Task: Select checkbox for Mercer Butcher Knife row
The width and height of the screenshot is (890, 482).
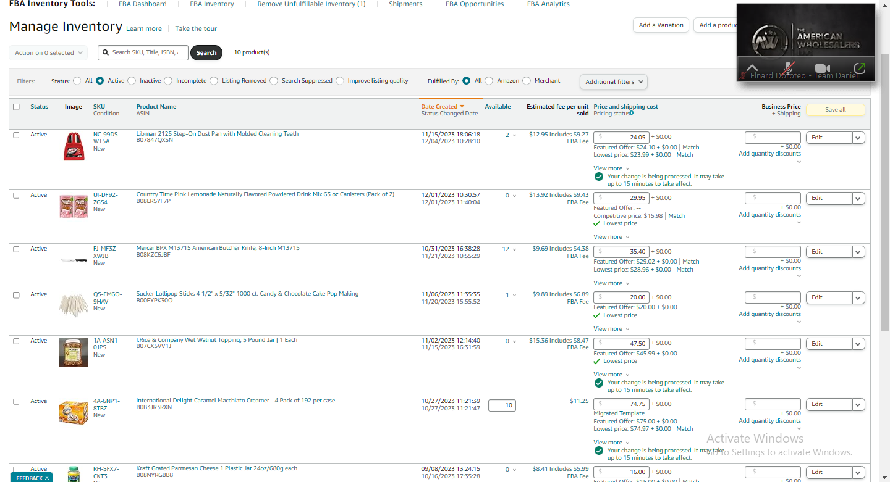Action: 17,249
